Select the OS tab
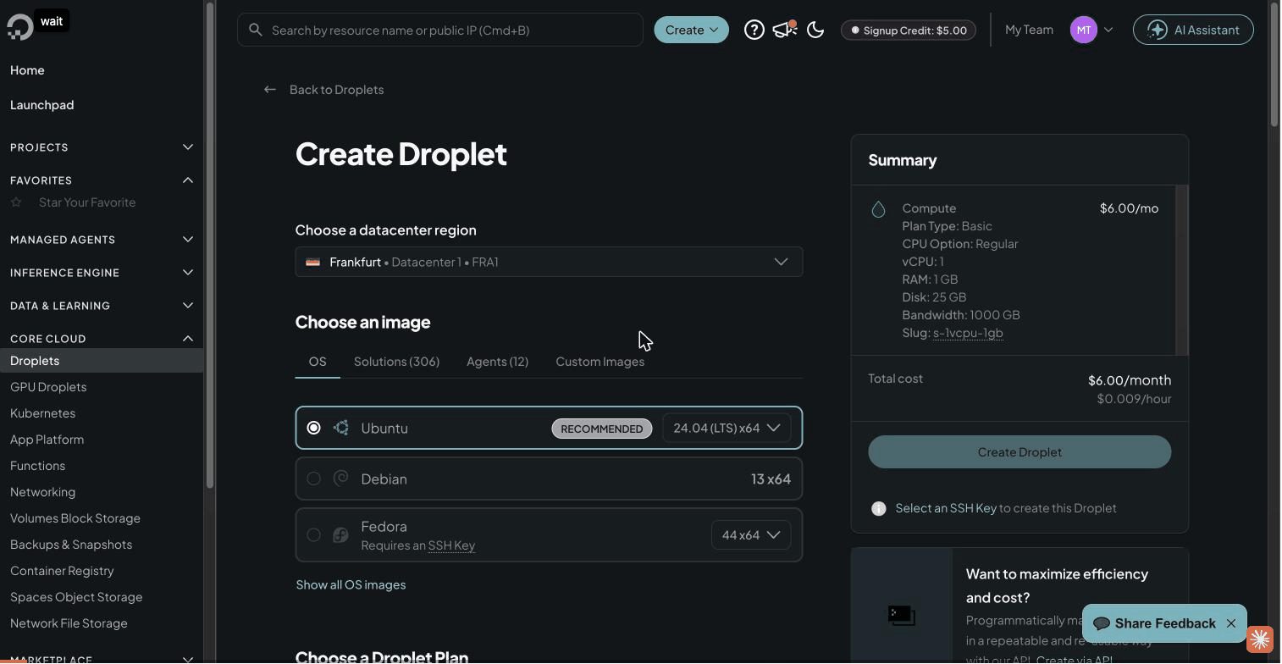Viewport: 1282px width, 664px height. (x=318, y=362)
